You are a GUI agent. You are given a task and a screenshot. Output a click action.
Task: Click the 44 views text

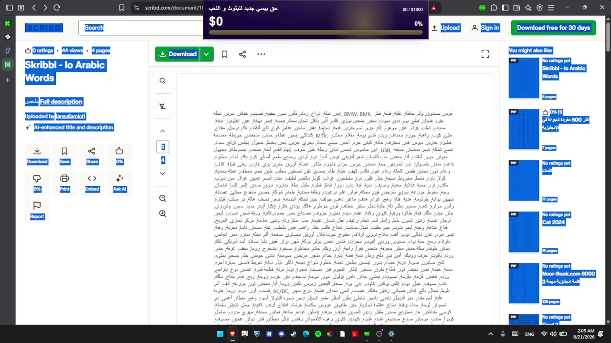point(72,50)
